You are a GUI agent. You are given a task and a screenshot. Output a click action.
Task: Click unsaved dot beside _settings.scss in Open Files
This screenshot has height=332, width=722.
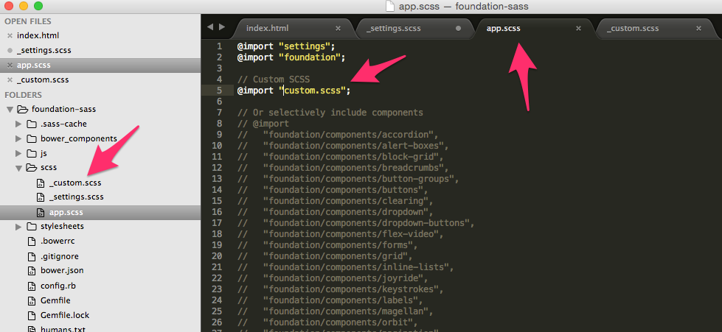point(10,51)
